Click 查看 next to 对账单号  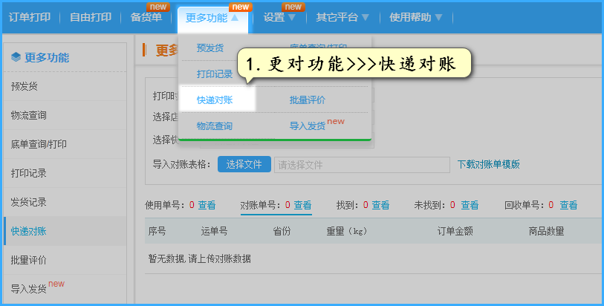tap(302, 205)
